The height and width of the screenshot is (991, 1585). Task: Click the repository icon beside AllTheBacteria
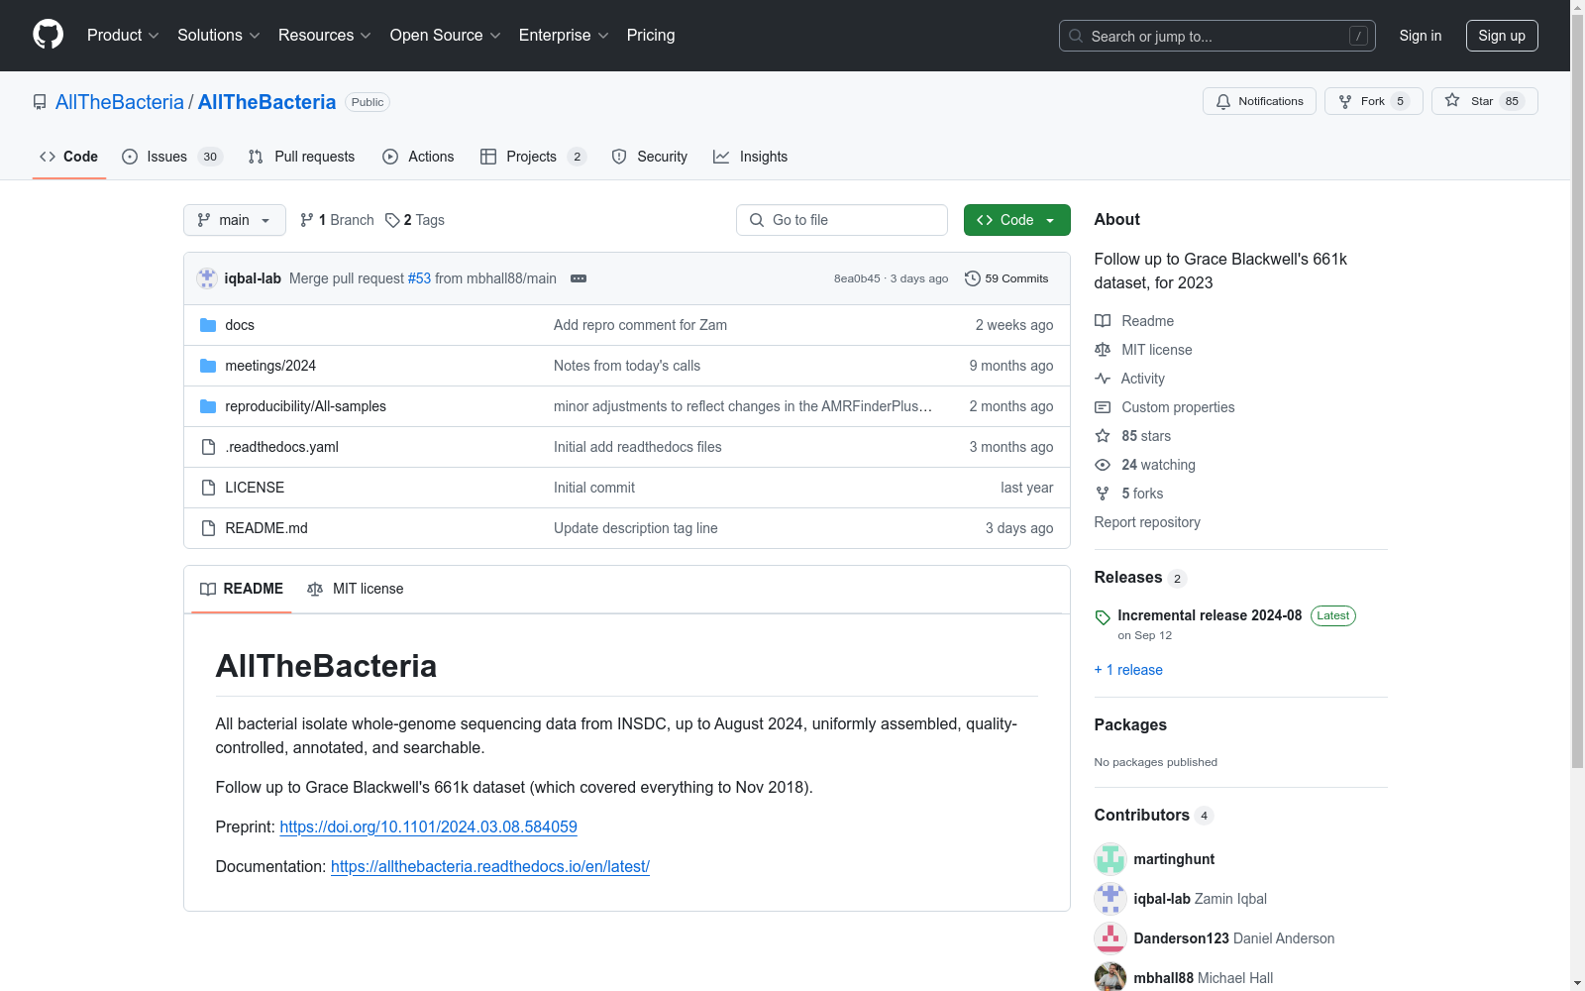40,102
